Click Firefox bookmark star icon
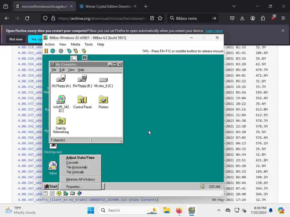The width and height of the screenshot is (290, 217). [x=160, y=18]
